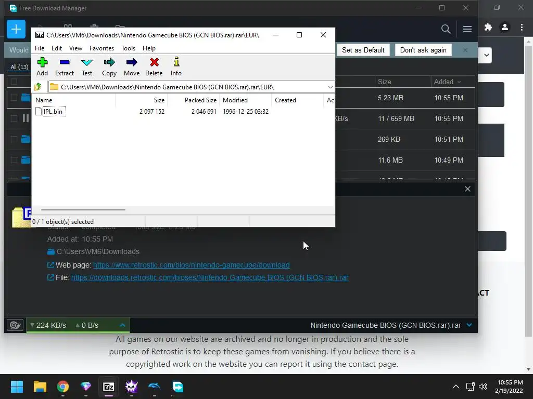
Task: Click the Don't ask again button
Action: pos(423,50)
